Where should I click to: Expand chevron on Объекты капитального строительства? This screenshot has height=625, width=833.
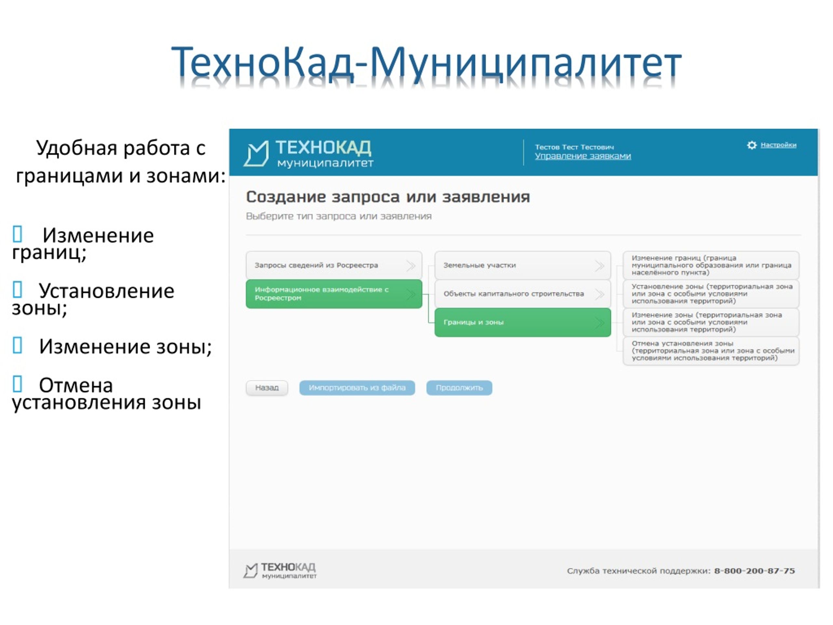tap(599, 294)
